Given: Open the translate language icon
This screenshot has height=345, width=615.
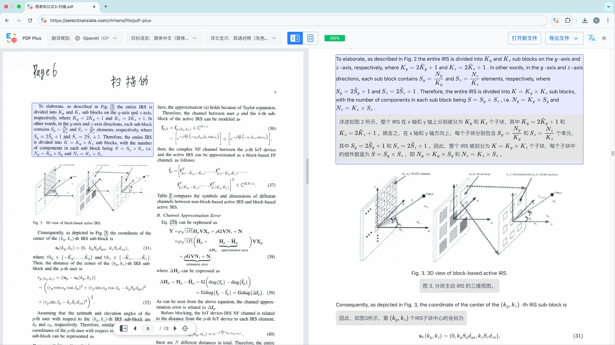Looking at the screenshot, I should pyautogui.click(x=591, y=38).
